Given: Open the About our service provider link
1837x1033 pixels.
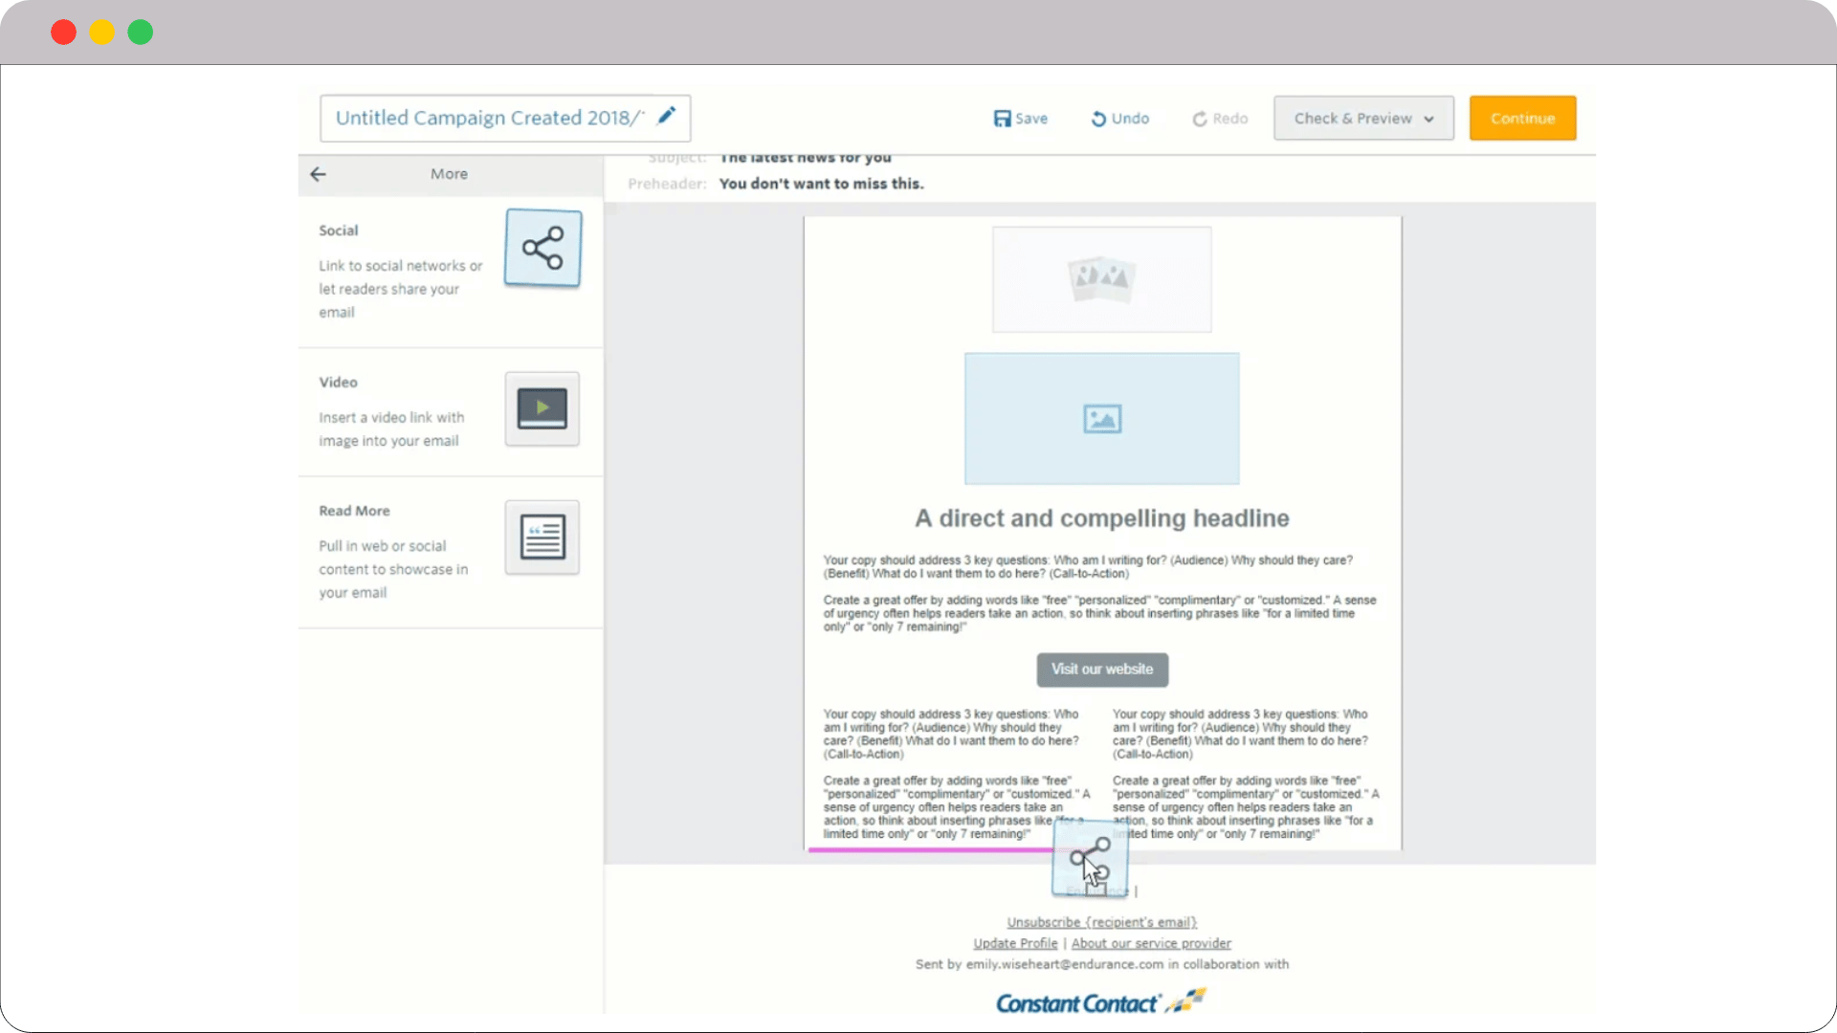Looking at the screenshot, I should (1152, 943).
